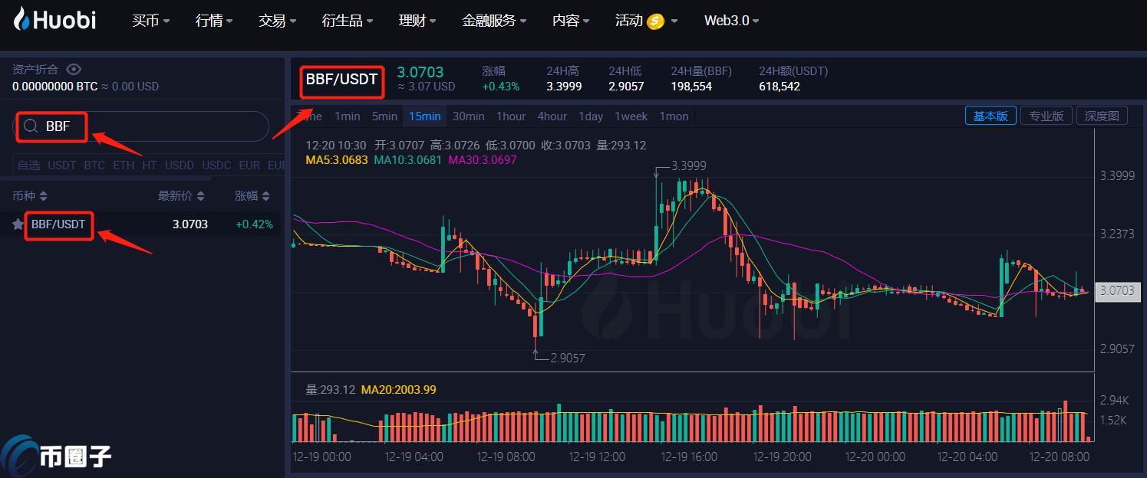Click the MA20:2003.99 volume indicator label
This screenshot has height=478, width=1147.
(399, 390)
